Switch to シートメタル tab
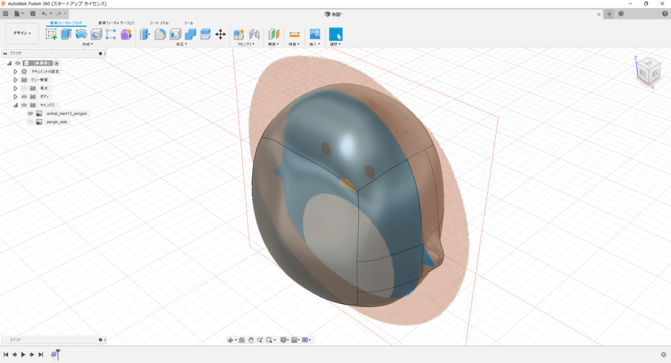 (x=159, y=23)
